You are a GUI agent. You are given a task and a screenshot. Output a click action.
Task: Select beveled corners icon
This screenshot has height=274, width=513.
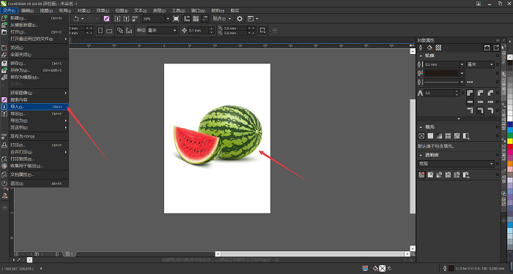490,93
